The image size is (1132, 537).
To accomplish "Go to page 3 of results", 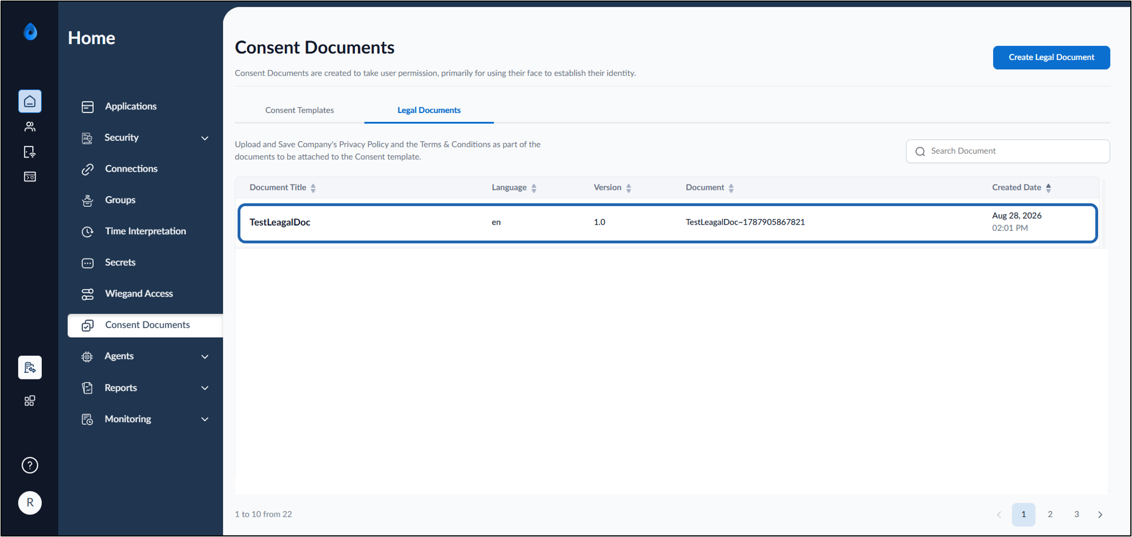I will (x=1077, y=514).
